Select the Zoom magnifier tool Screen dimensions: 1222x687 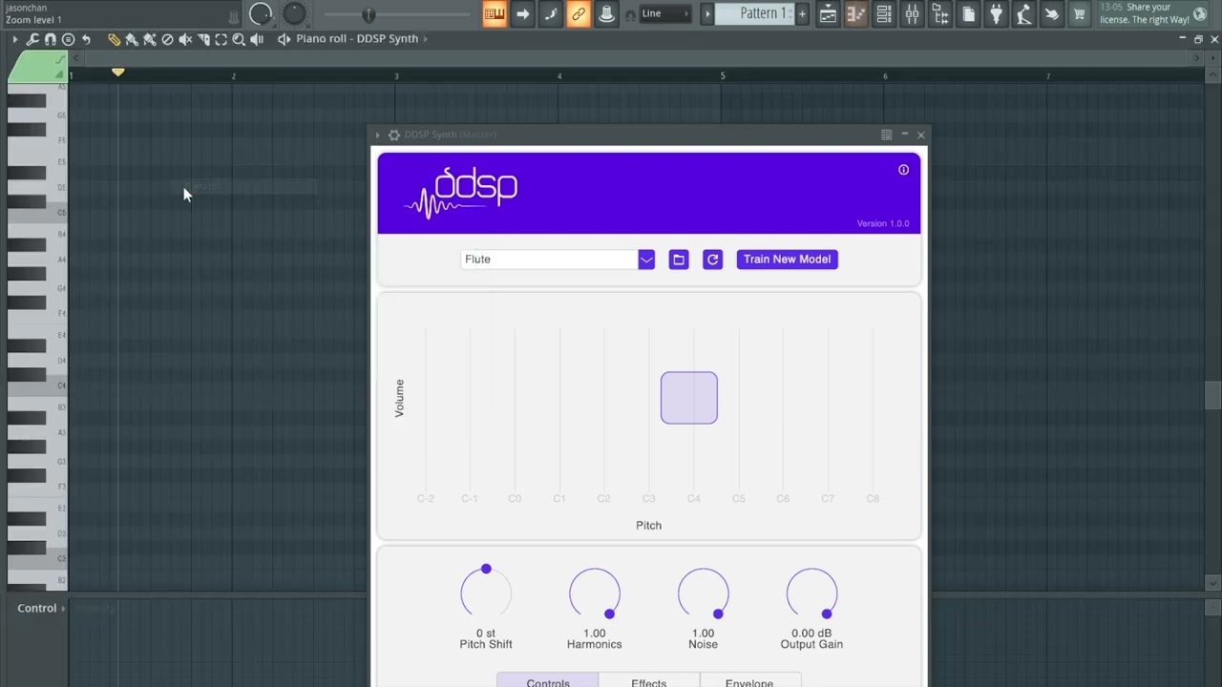click(x=239, y=39)
